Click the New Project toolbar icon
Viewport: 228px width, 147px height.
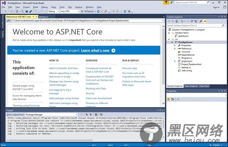click(17, 11)
